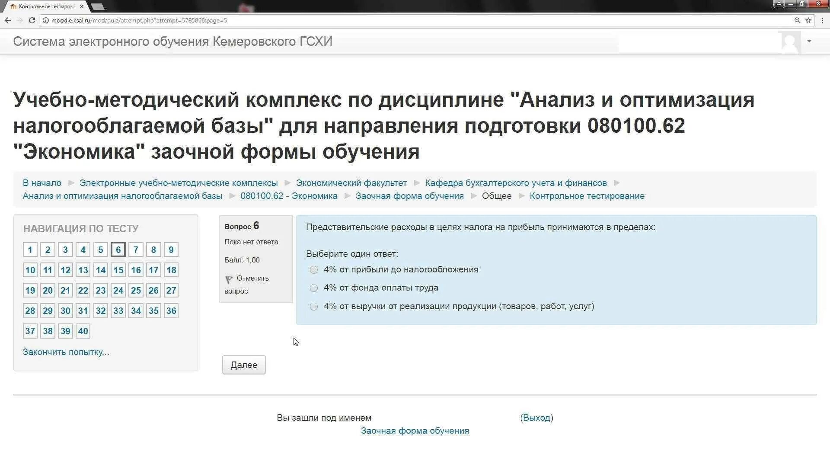Click the Выход logout link
830x467 pixels.
(536, 418)
